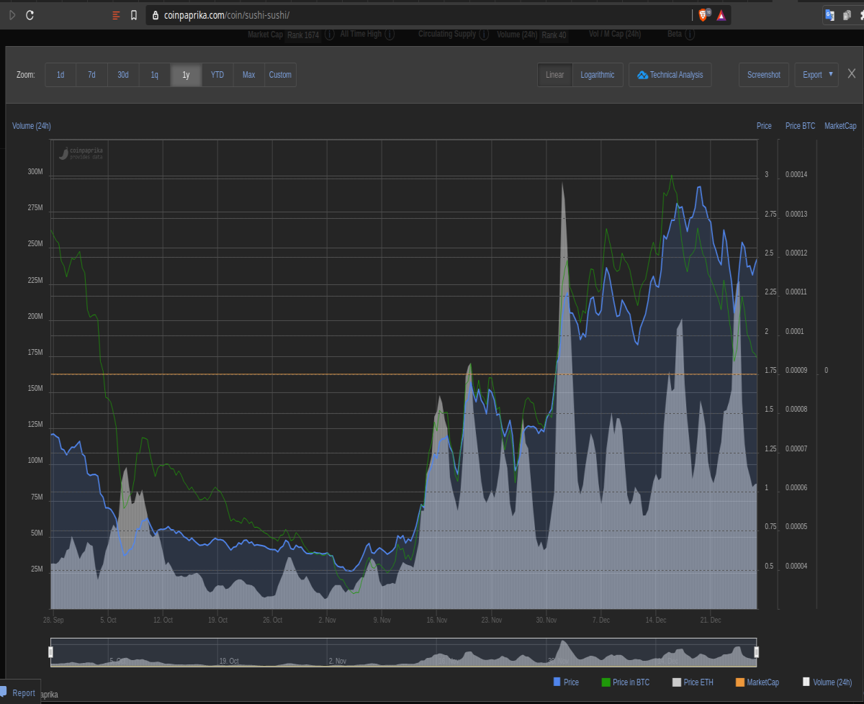The image size is (864, 704).
Task: Click the Volume (24h) axis title
Action: tap(32, 126)
